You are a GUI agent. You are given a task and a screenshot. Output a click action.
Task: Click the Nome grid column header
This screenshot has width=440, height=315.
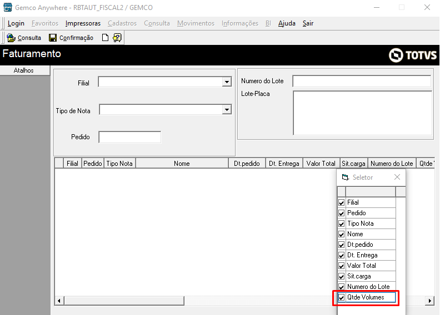tap(182, 163)
